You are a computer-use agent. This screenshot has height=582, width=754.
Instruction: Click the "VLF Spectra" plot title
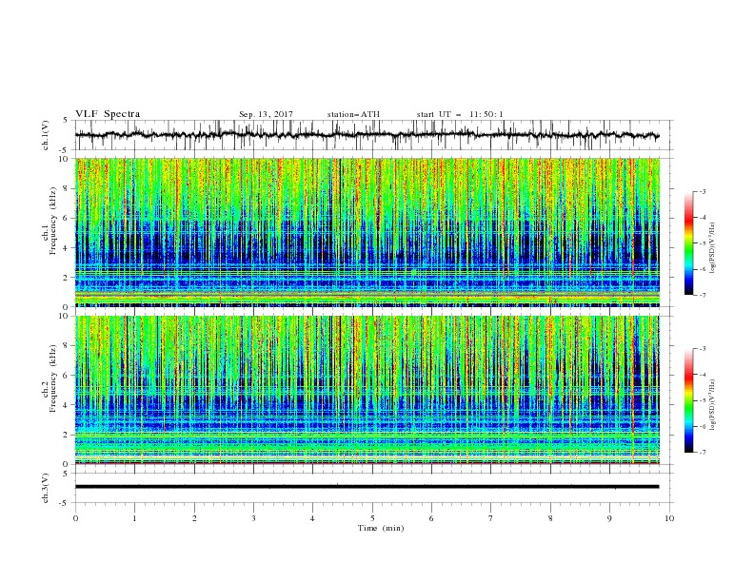(x=108, y=114)
